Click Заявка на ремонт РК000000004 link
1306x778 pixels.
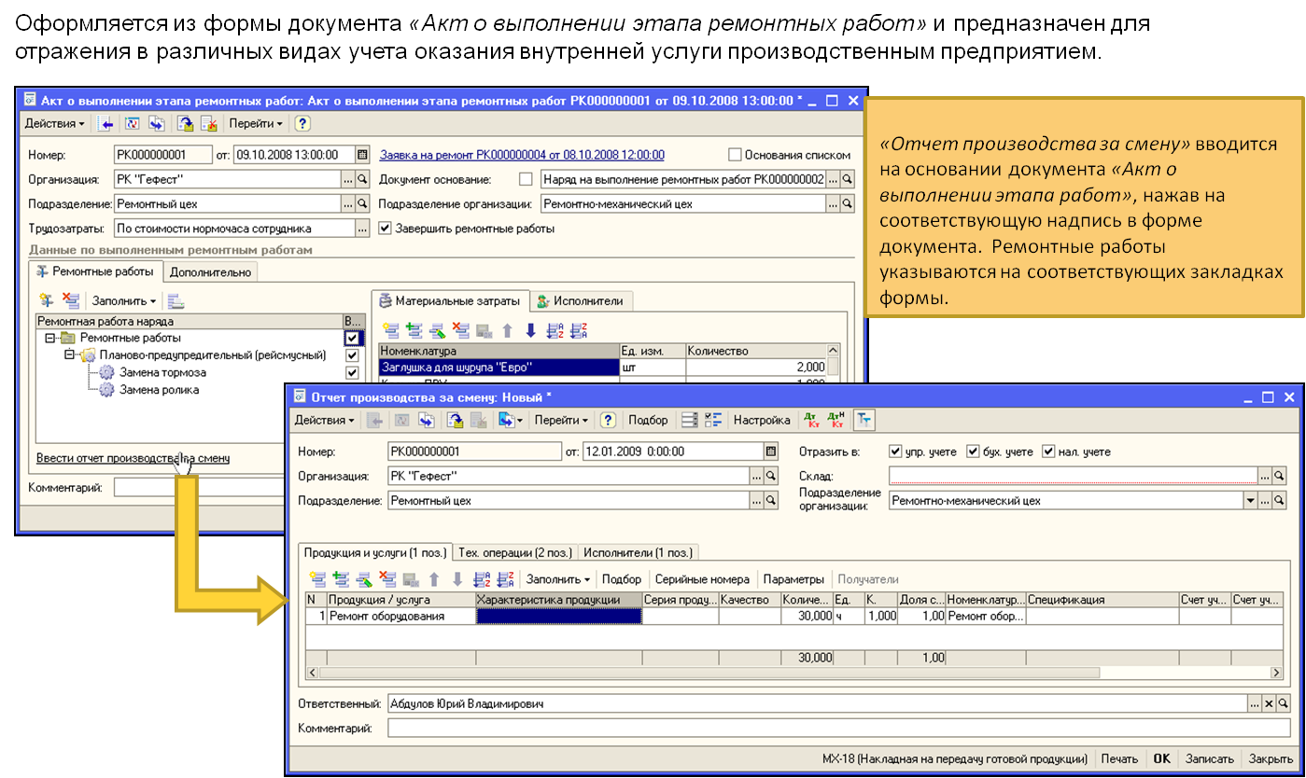point(522,155)
